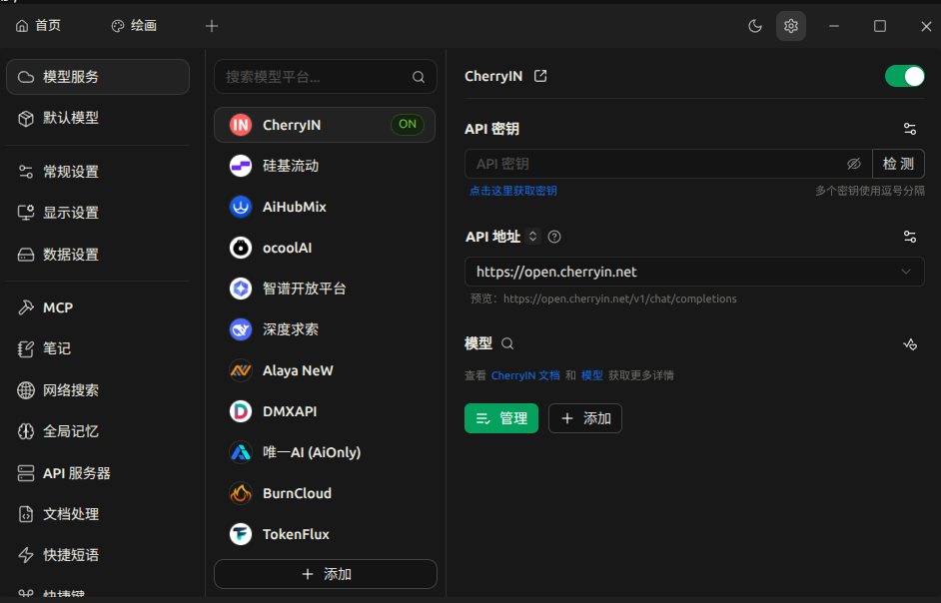This screenshot has width=941, height=603.
Task: Select the 深度求索 provider
Action: click(x=325, y=329)
